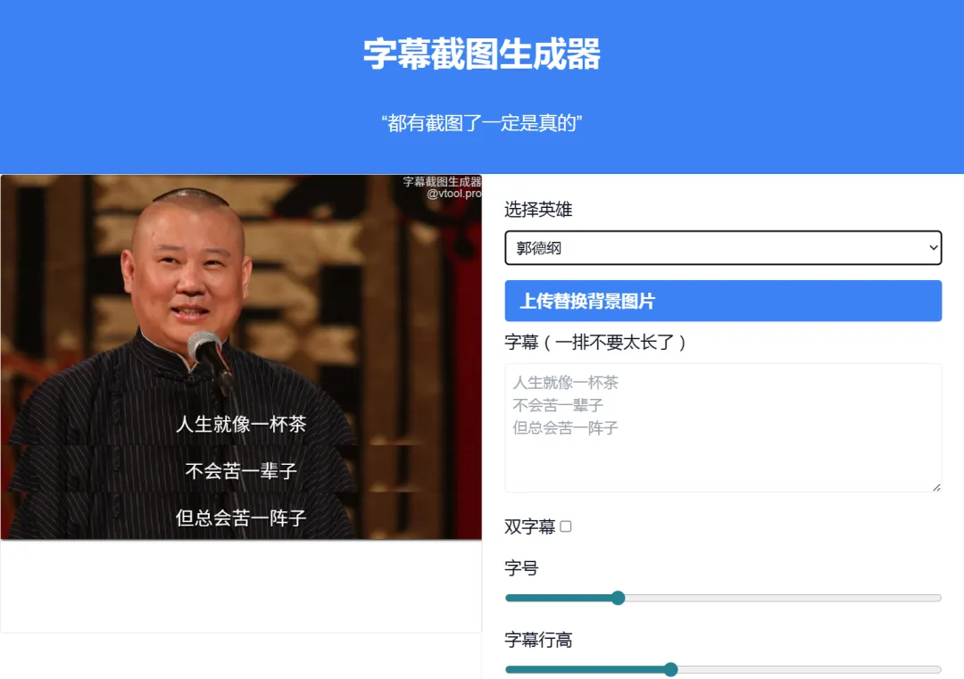Click the @vtool.pro watermark on the image
Viewport: 964px width, 679px height.
point(453,194)
